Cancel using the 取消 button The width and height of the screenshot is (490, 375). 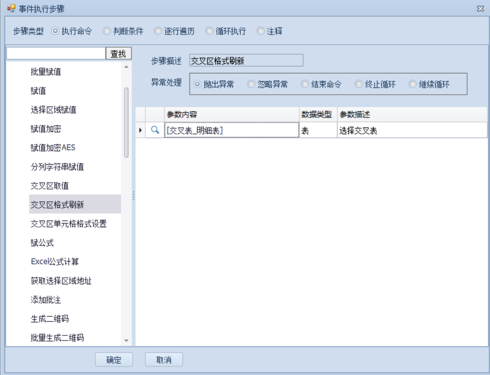pyautogui.click(x=164, y=360)
